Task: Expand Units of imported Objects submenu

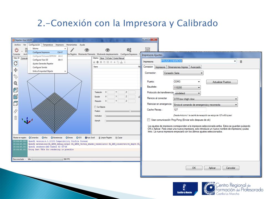Action: 47,71
